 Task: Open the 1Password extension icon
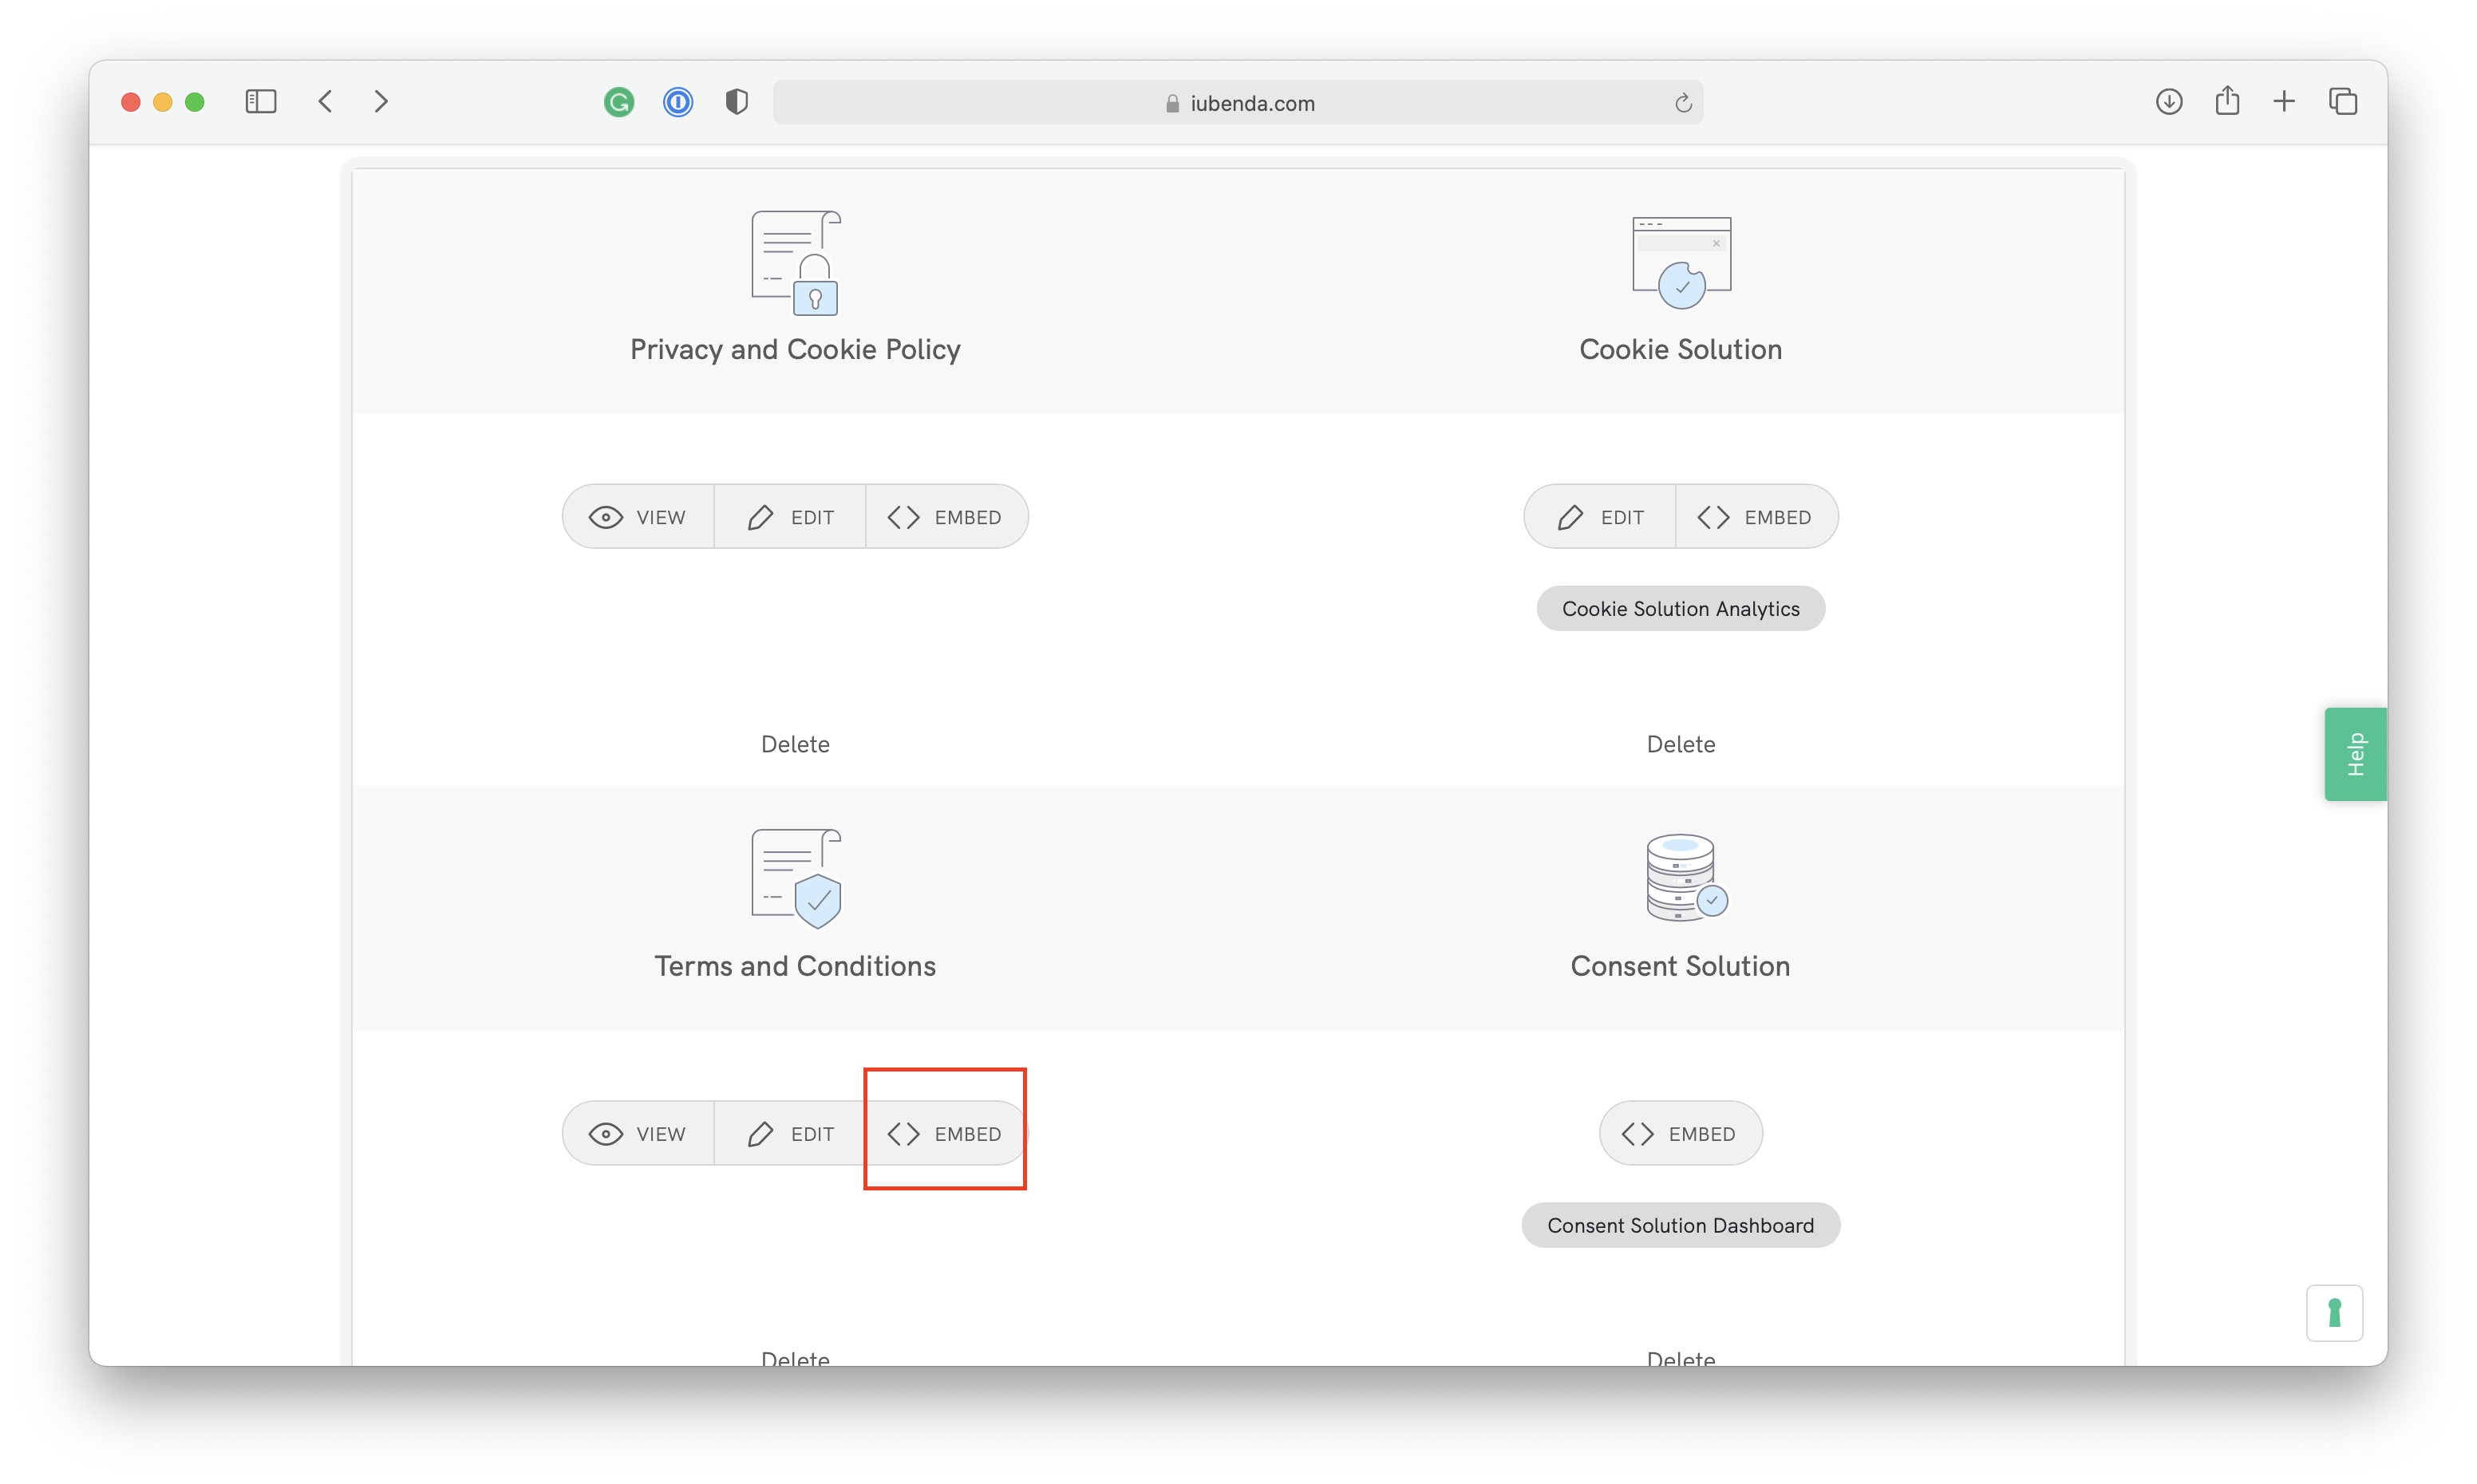pyautogui.click(x=678, y=102)
